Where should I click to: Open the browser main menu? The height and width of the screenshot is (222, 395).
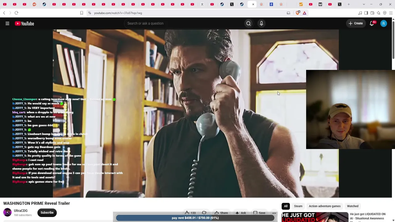(391, 13)
